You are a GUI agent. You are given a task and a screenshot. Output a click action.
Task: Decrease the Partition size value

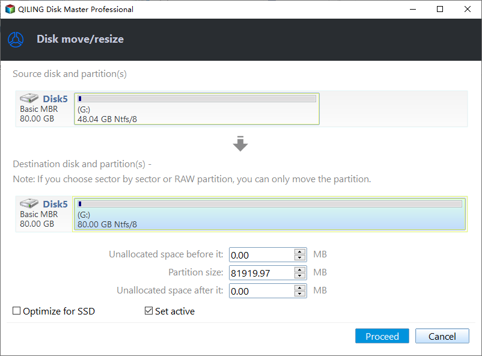pos(299,275)
